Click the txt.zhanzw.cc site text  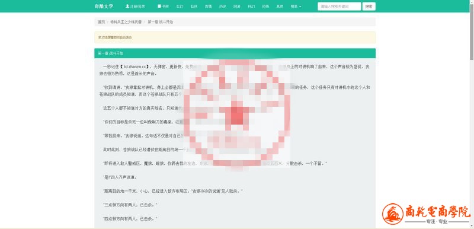click(x=135, y=66)
